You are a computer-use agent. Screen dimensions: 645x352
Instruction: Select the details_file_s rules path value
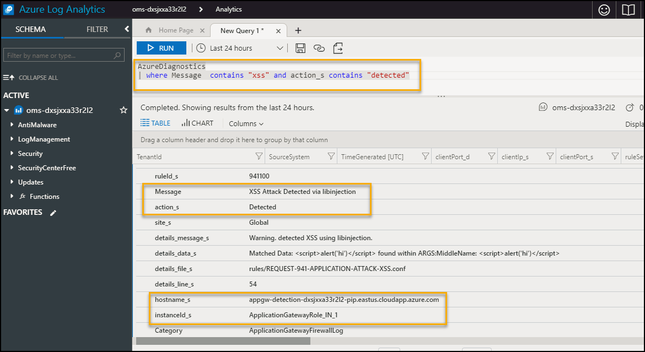point(327,268)
